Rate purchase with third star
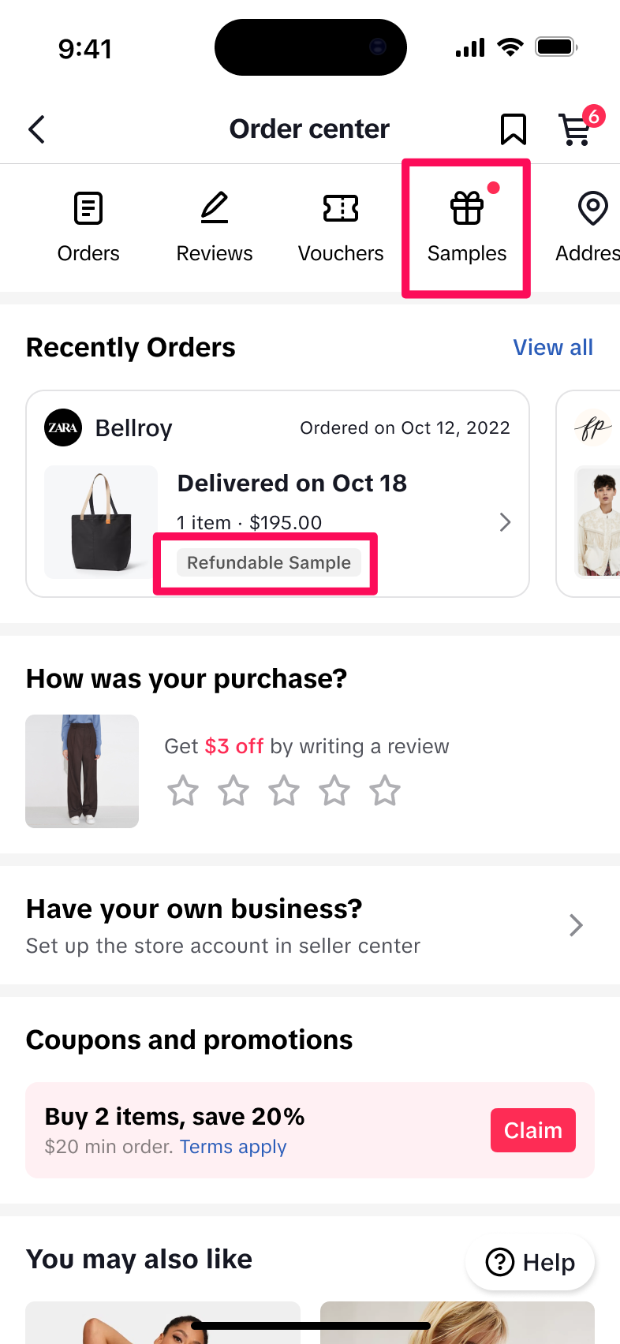Screen dimensions: 620x1344 (284, 790)
